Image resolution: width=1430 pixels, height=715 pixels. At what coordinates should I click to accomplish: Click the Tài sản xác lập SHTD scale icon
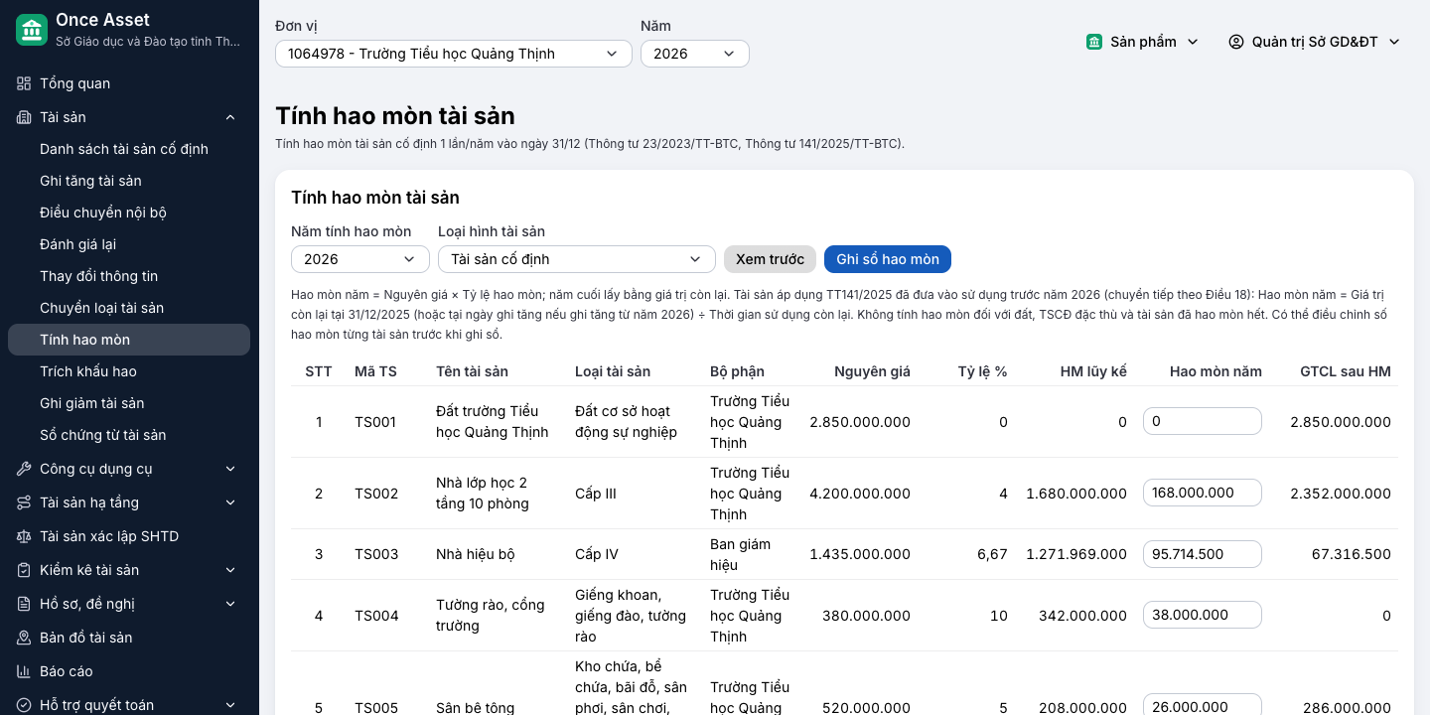[x=24, y=536]
